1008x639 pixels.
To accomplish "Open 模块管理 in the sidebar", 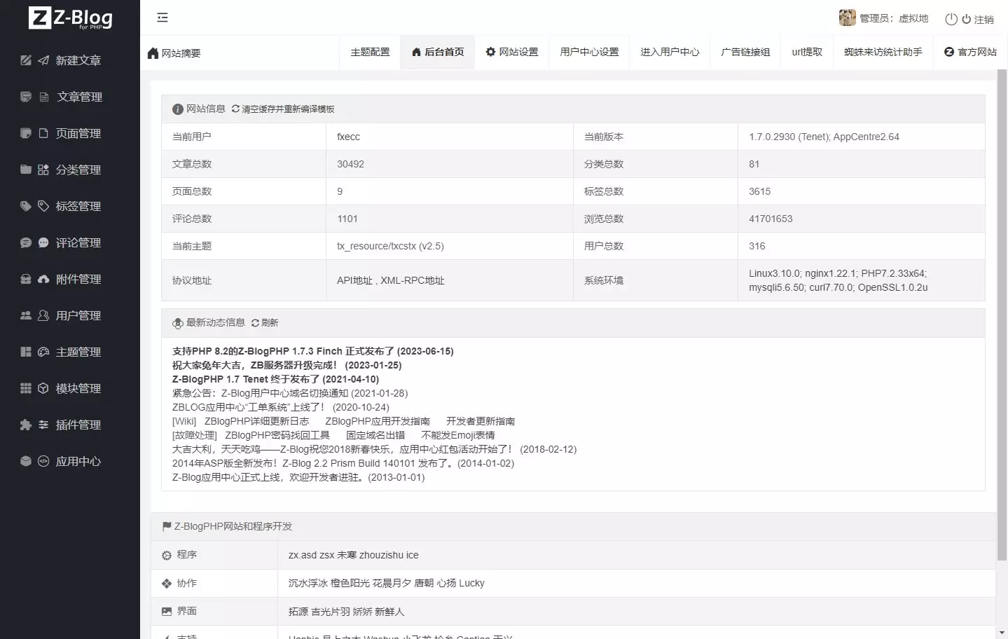I will (70, 388).
